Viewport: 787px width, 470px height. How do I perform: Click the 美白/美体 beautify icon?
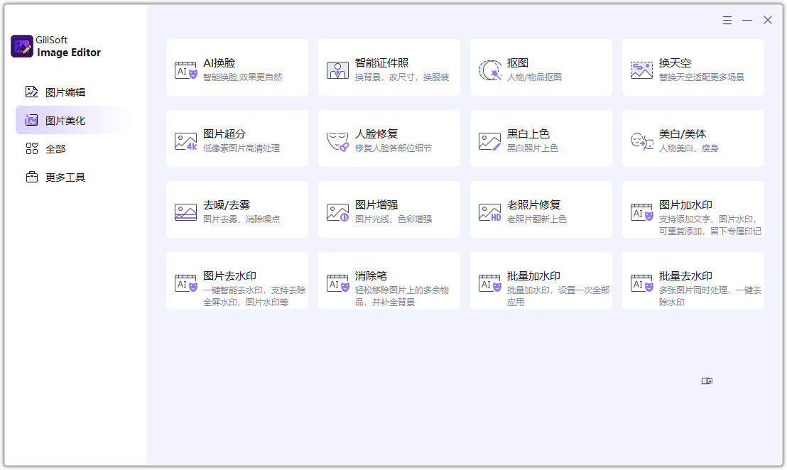click(x=641, y=141)
